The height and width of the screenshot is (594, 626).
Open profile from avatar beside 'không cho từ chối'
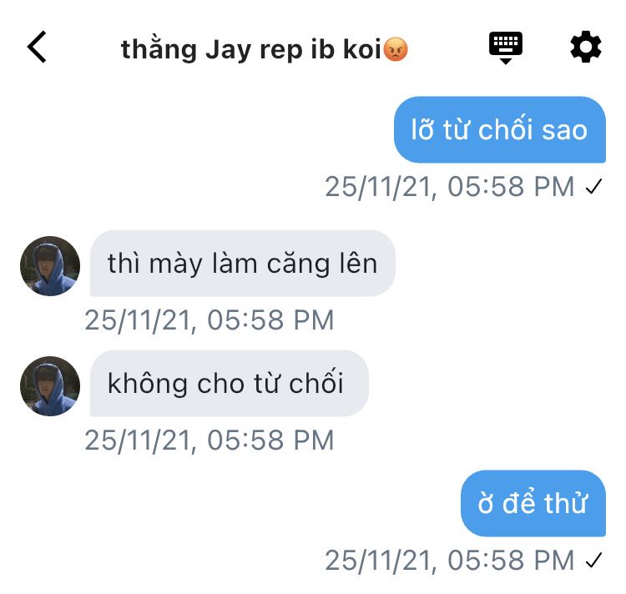tap(50, 386)
